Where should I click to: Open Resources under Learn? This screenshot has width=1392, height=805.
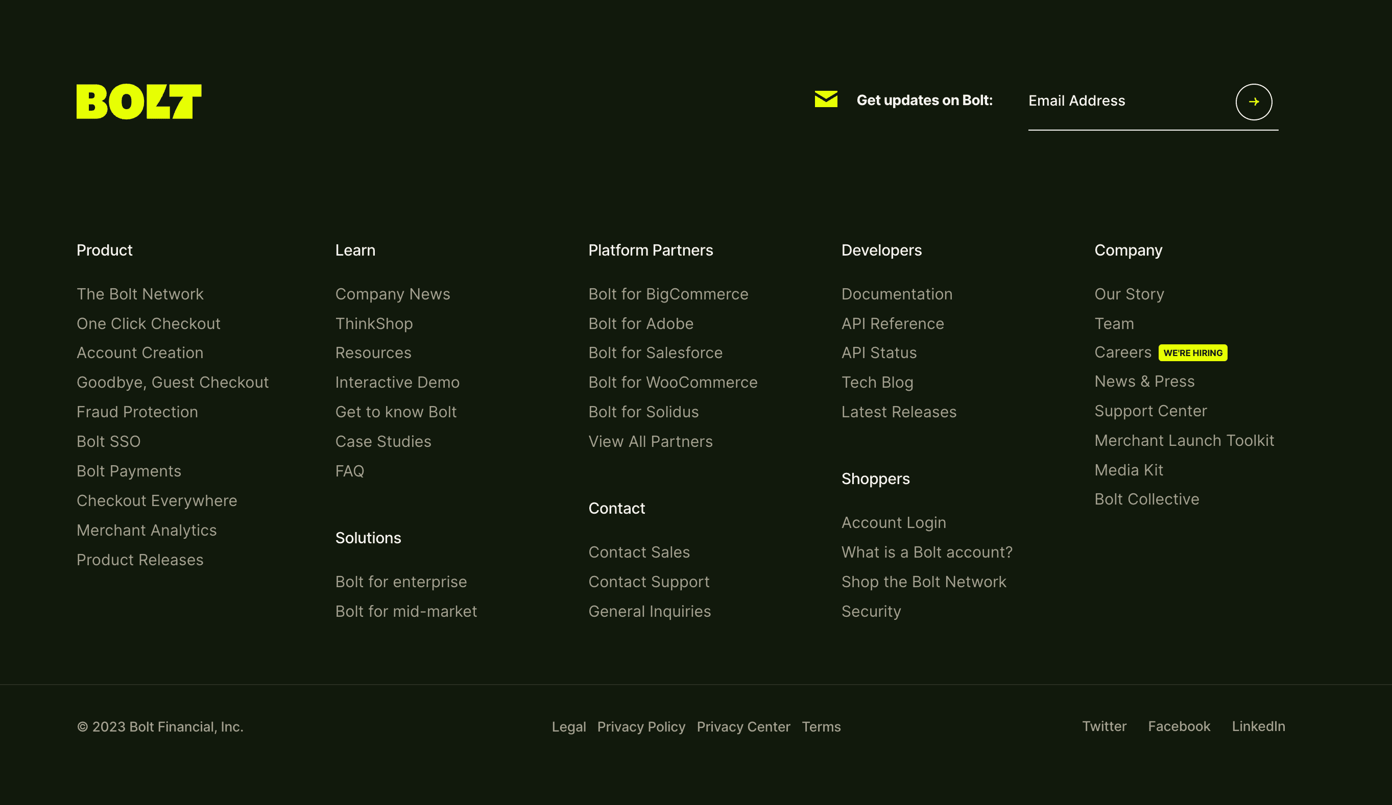(373, 353)
